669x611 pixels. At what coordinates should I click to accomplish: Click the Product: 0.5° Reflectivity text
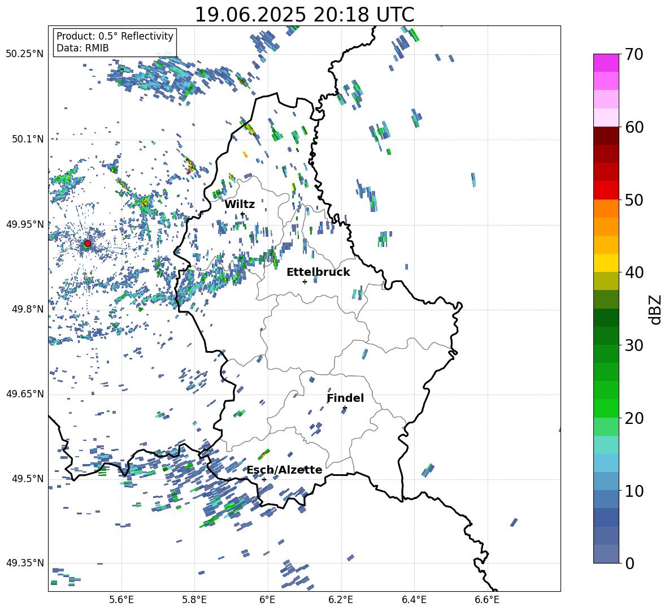115,36
